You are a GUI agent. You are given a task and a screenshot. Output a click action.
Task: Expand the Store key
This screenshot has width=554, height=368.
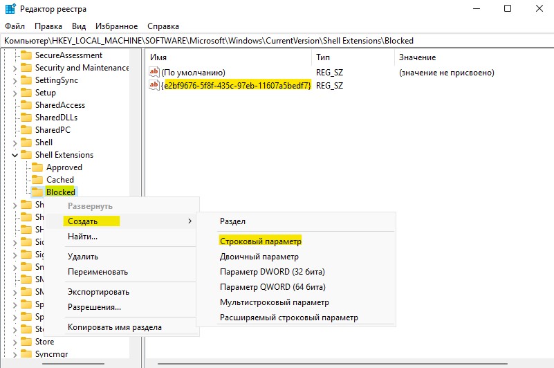[15, 342]
